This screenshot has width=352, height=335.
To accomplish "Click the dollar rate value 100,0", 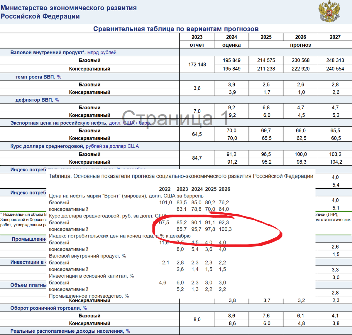I will [x=301, y=154].
